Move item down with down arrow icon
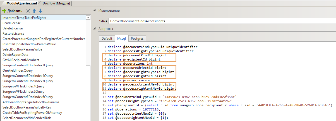 pyautogui.click(x=40, y=11)
